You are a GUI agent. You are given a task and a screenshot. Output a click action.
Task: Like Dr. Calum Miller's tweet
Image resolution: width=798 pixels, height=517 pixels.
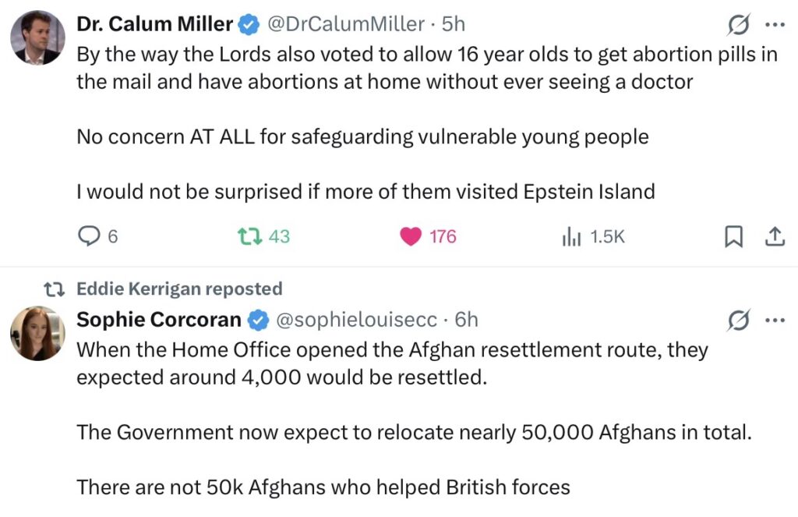click(x=411, y=236)
